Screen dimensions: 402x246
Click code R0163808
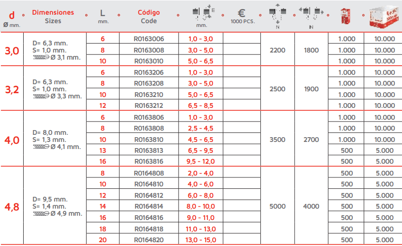click(x=149, y=128)
